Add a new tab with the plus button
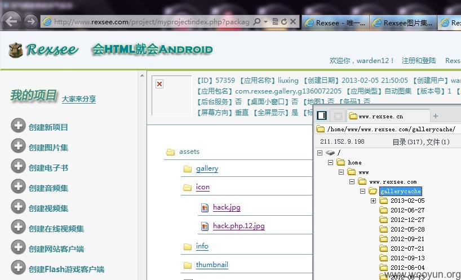Screen dimensions: 461x280 pos(436,115)
